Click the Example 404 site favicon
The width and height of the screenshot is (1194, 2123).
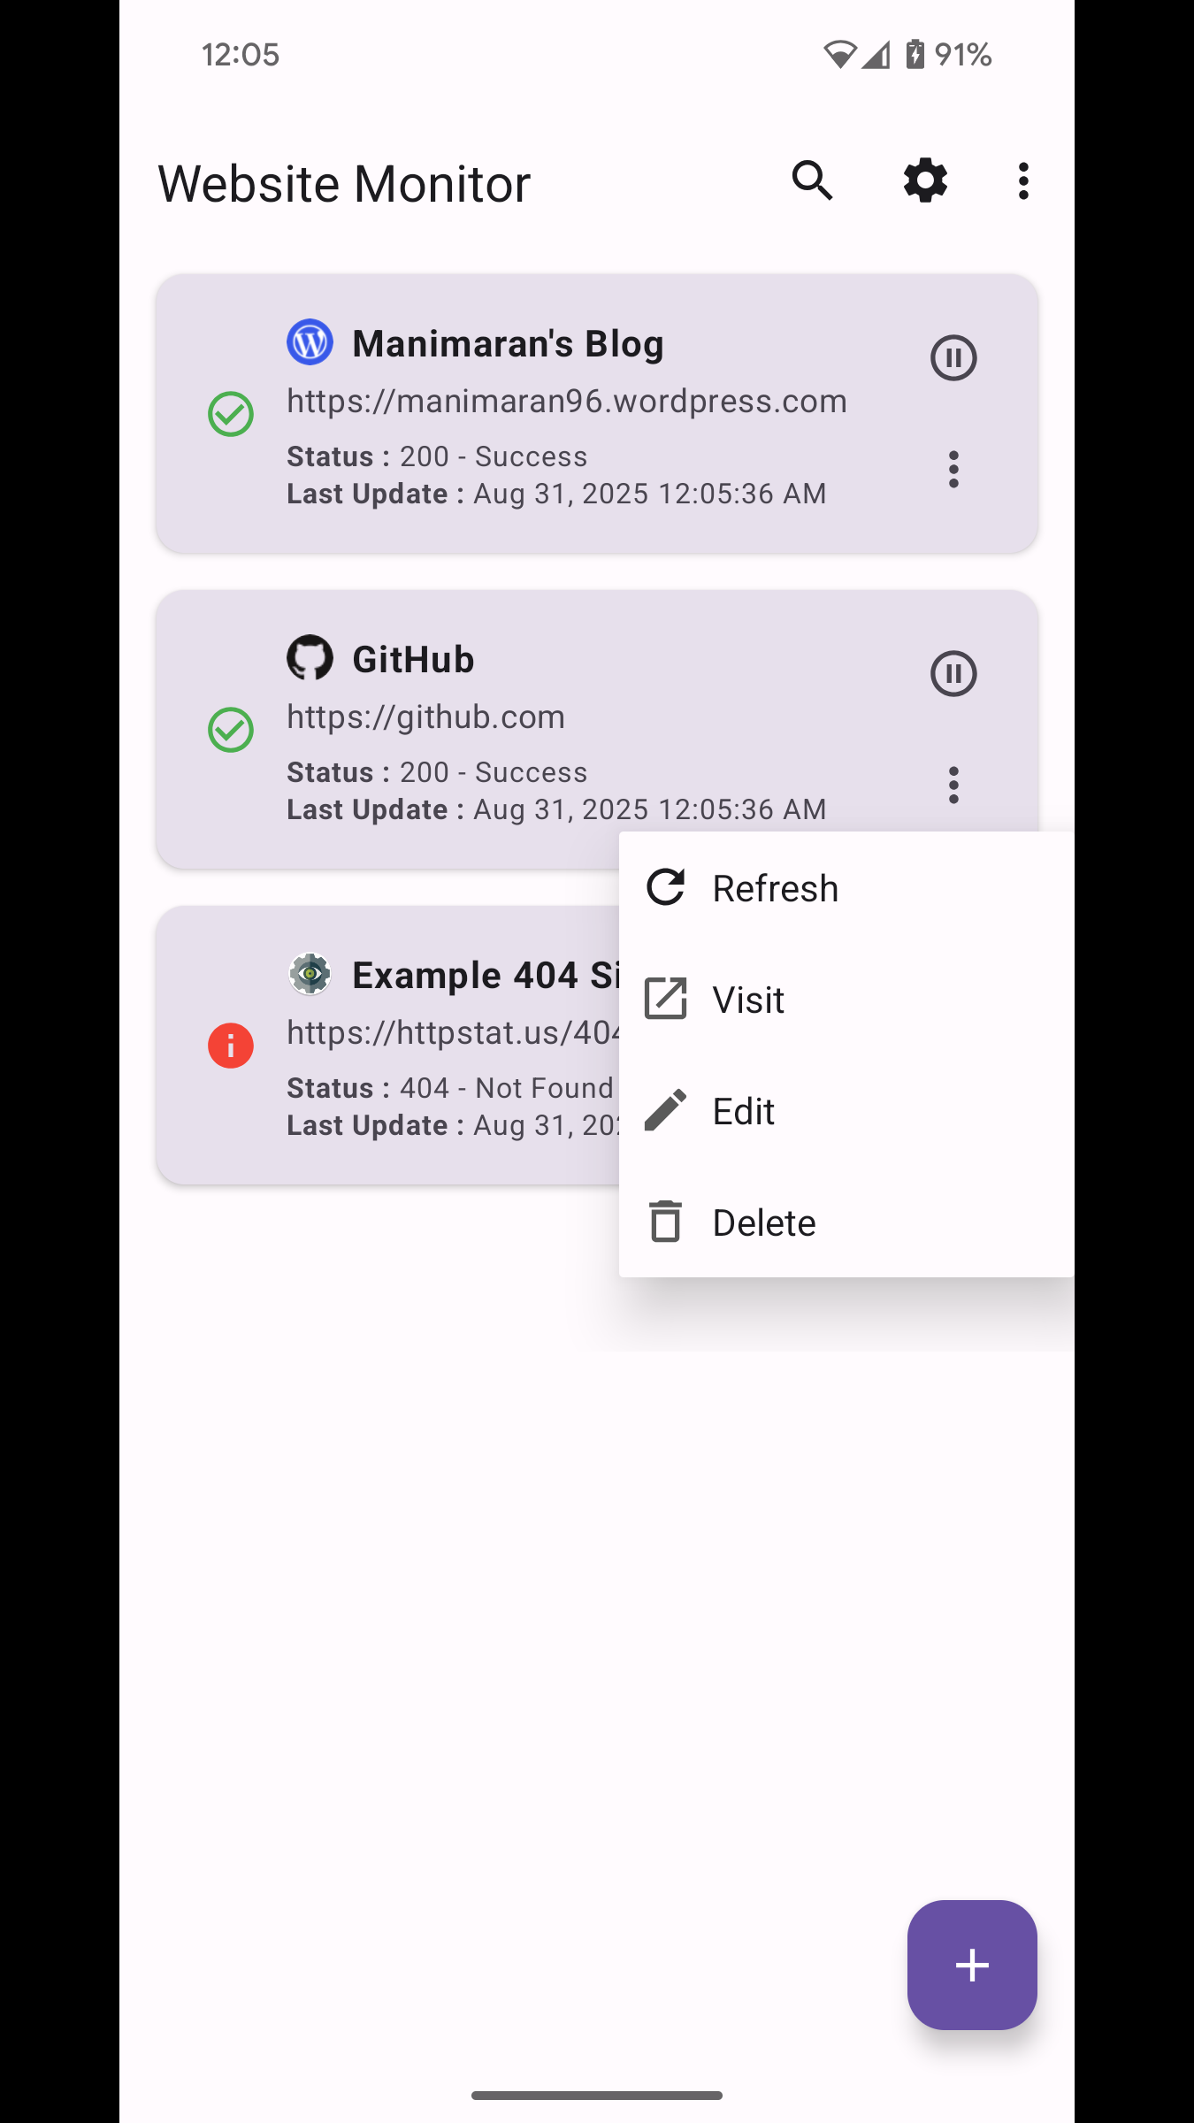(310, 974)
